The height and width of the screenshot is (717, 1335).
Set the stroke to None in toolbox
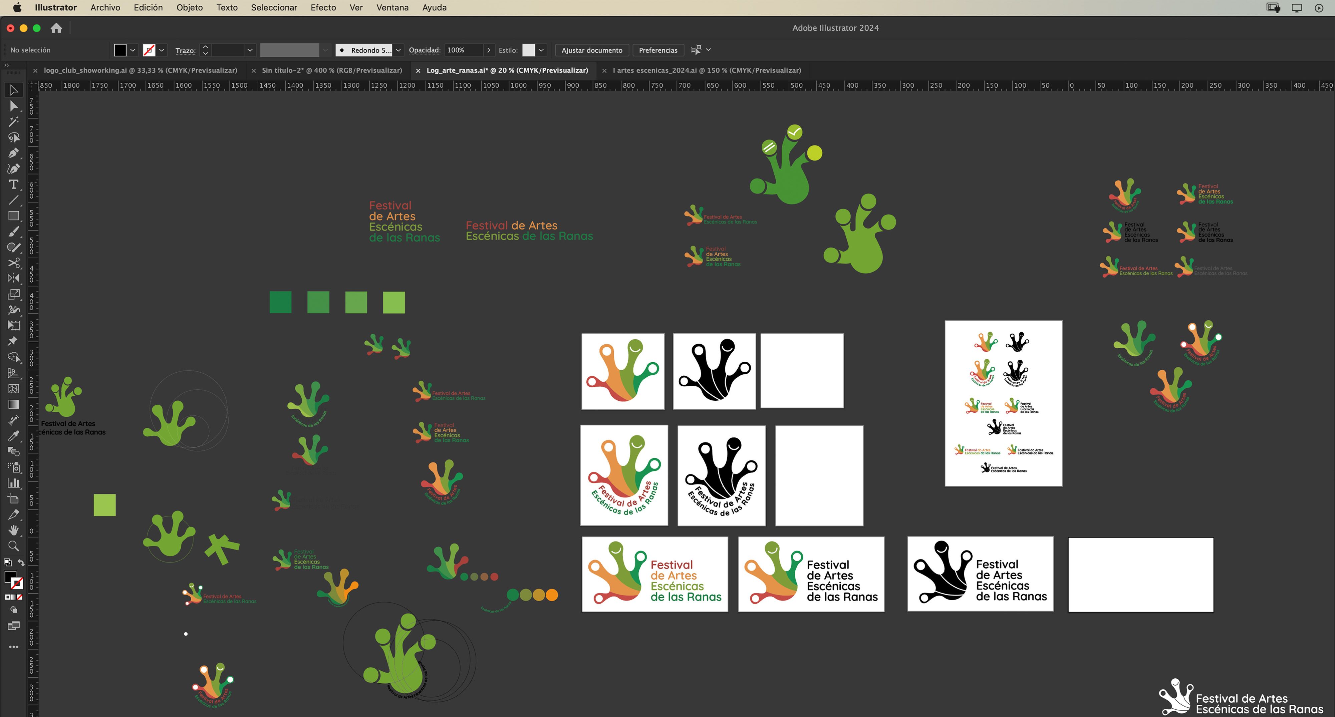(x=20, y=597)
